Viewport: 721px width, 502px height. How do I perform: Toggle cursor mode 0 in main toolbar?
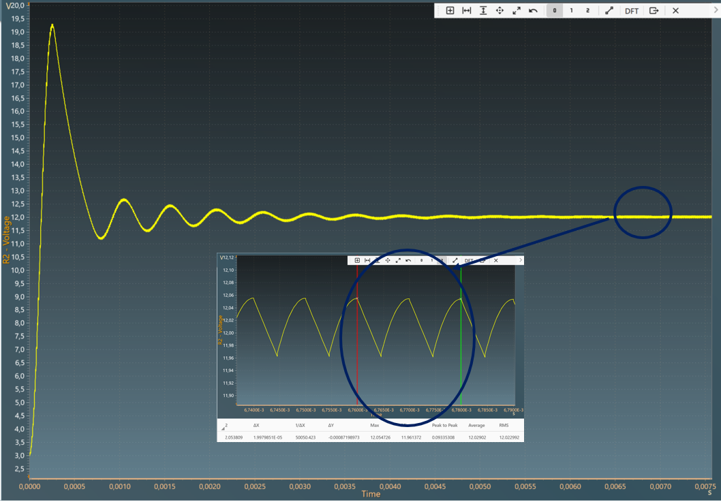[x=555, y=11]
